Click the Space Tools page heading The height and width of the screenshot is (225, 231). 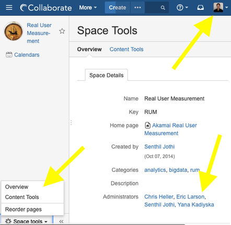[107, 31]
